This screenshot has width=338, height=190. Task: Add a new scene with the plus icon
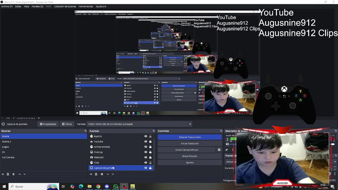click(x=3, y=174)
